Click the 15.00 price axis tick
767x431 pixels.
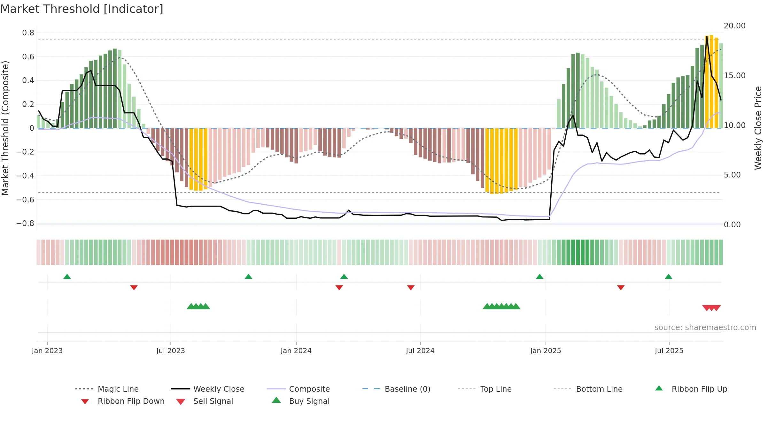click(735, 76)
